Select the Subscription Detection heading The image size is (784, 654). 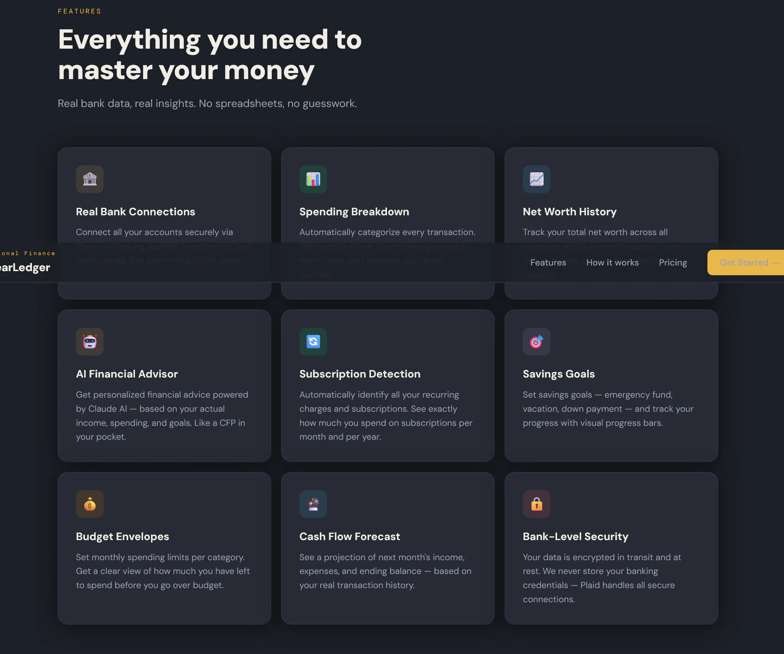point(360,374)
